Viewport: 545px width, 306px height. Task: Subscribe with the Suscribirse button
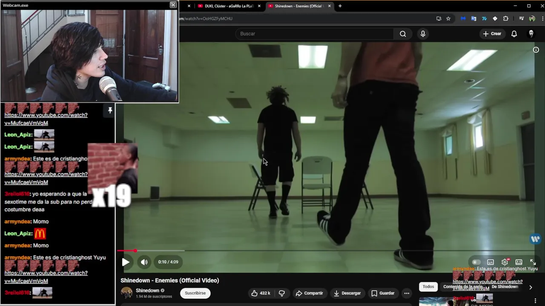tap(195, 293)
